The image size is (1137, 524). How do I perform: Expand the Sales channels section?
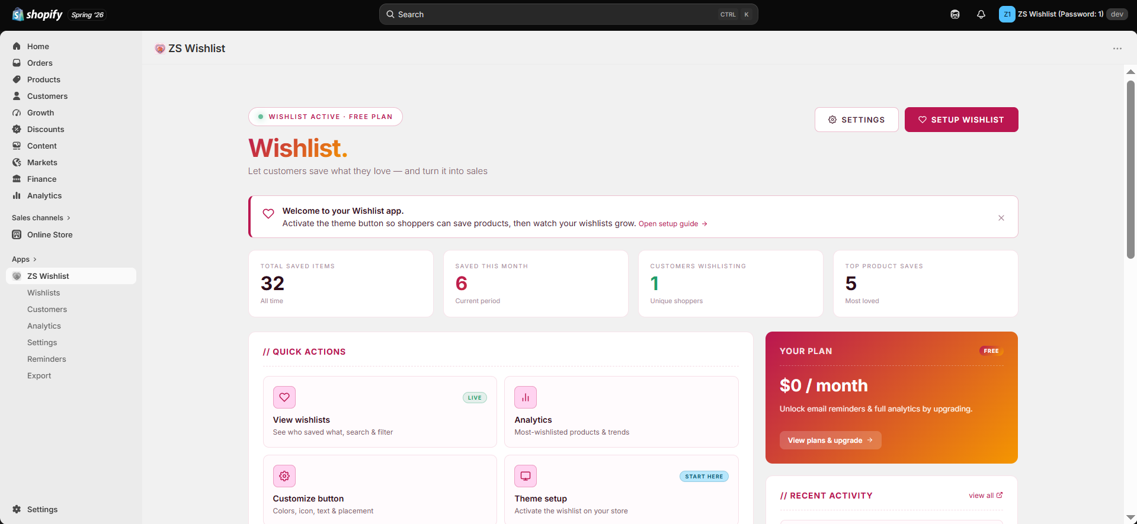pos(41,218)
